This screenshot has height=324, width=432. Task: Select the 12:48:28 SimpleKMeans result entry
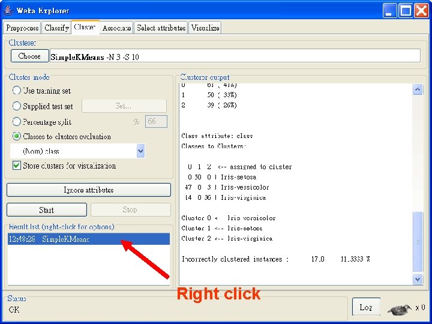[x=89, y=239]
